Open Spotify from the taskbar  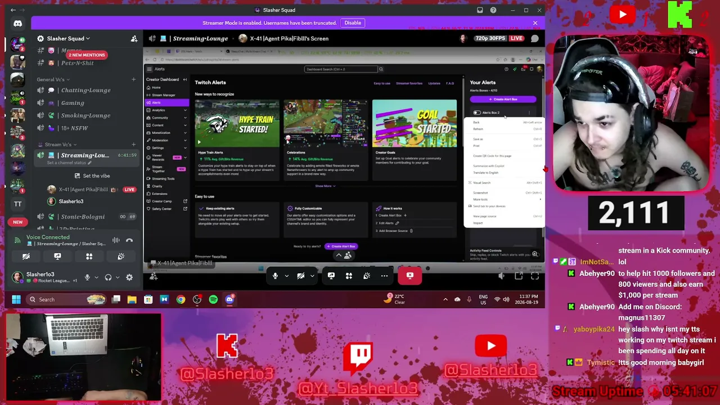pyautogui.click(x=213, y=299)
